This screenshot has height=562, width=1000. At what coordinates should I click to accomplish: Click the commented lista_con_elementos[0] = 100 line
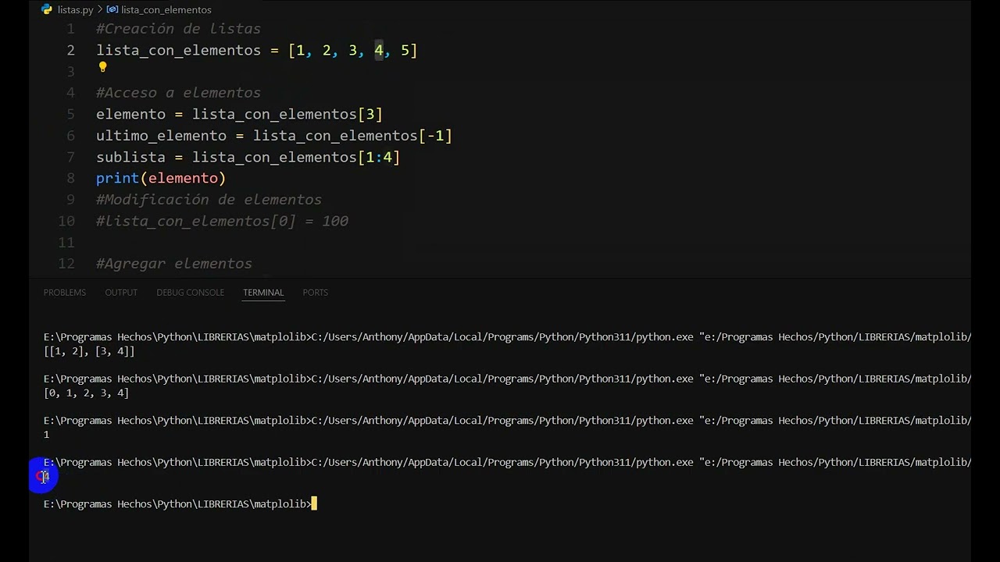222,221
